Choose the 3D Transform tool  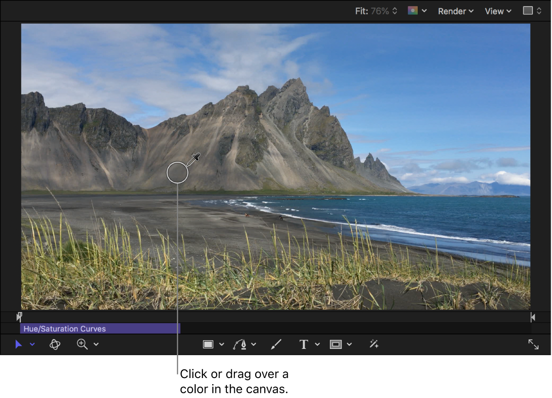pyautogui.click(x=55, y=345)
